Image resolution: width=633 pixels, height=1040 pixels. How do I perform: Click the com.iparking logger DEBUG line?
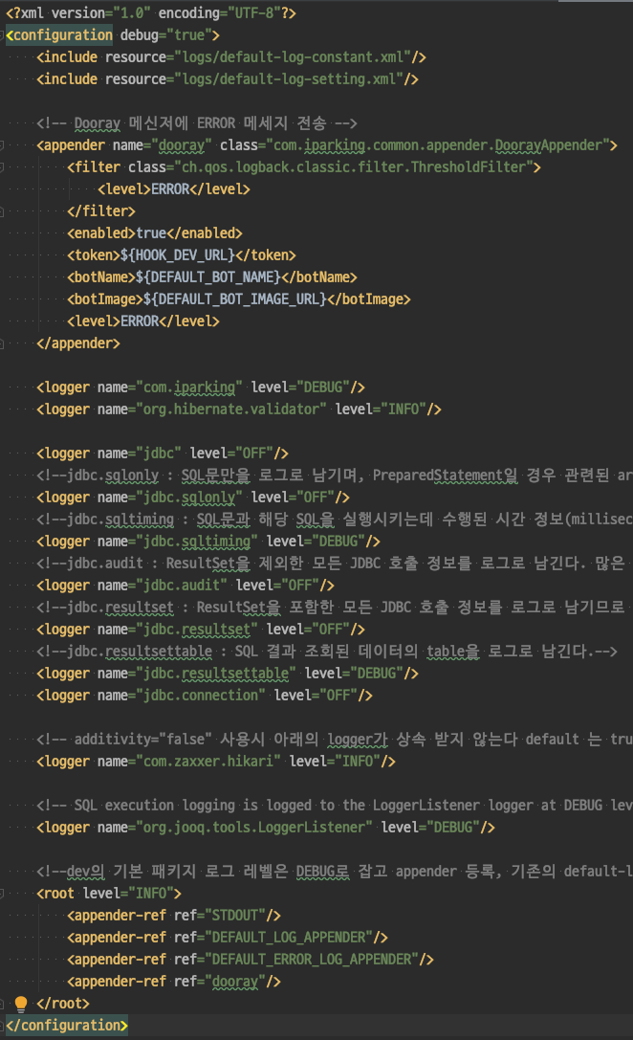click(201, 387)
